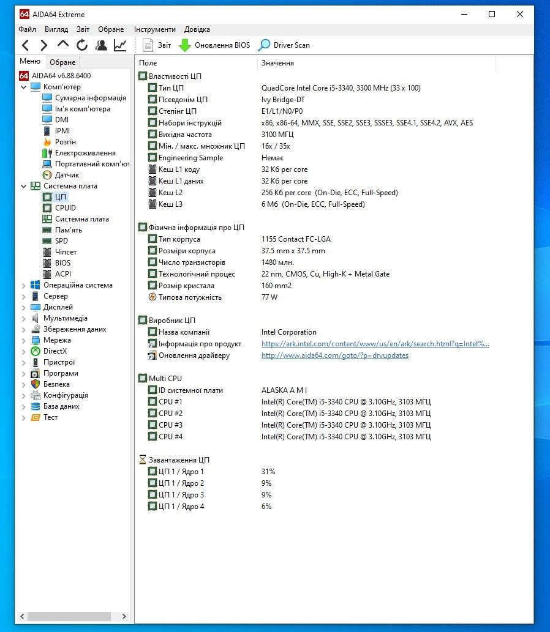Open Пам'ять memory tree item
550x632 pixels.
(x=62, y=230)
